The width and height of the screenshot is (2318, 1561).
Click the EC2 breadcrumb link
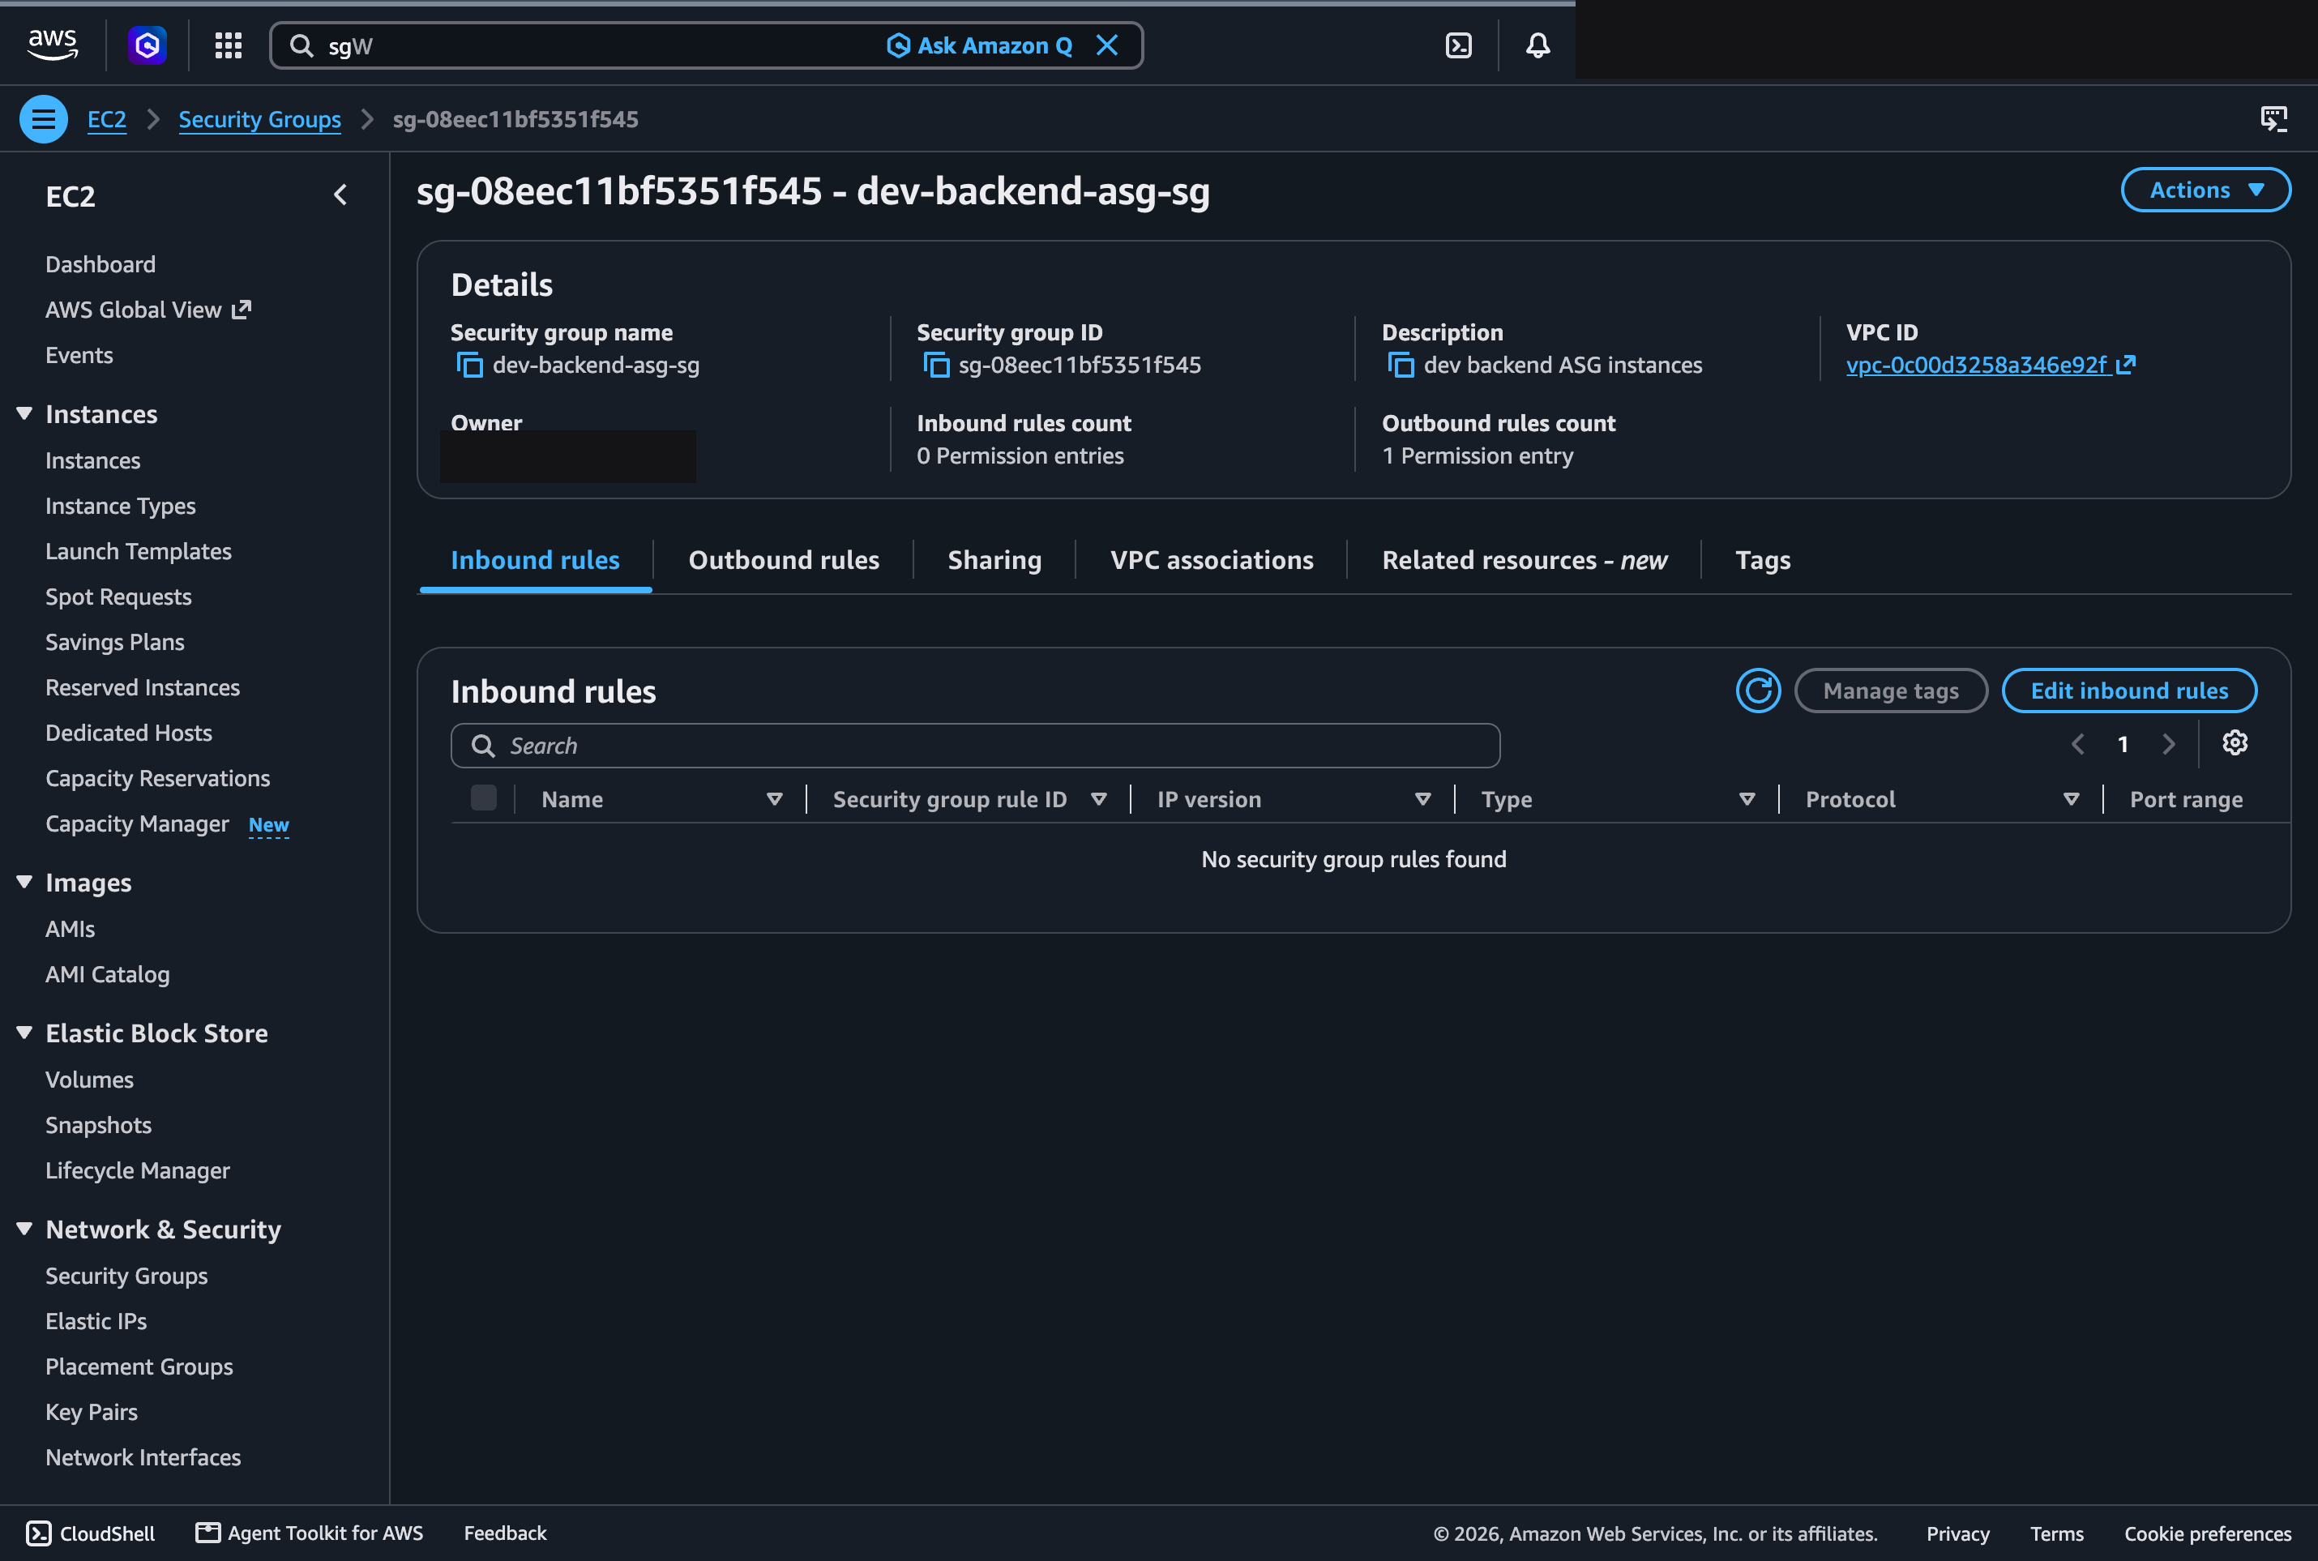click(106, 119)
